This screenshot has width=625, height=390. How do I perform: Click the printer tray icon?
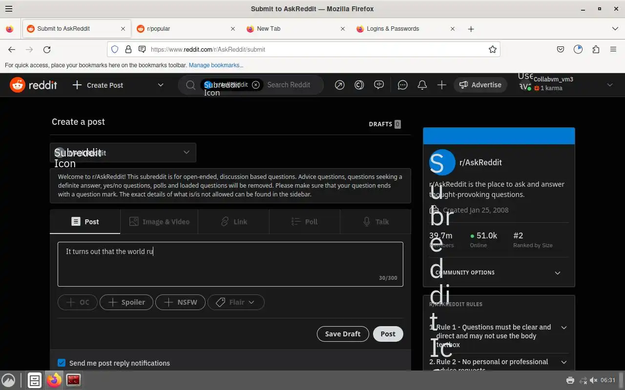[x=570, y=380]
